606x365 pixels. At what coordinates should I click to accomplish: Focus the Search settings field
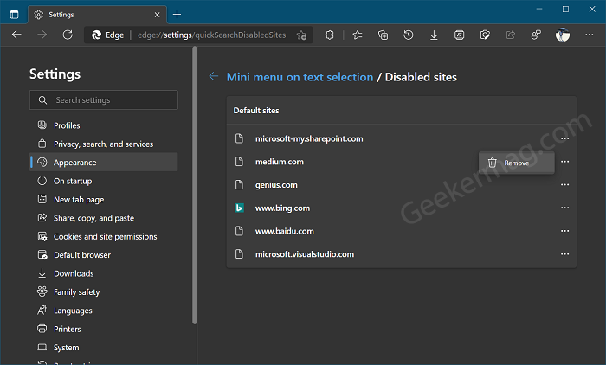point(104,100)
